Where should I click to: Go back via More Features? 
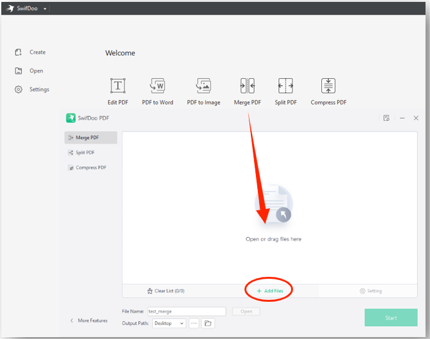[89, 320]
